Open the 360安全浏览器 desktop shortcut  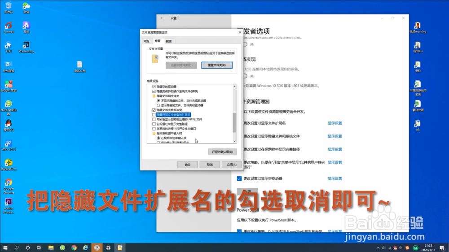point(8,108)
